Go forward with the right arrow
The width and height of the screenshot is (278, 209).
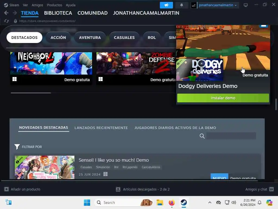coord(15,13)
